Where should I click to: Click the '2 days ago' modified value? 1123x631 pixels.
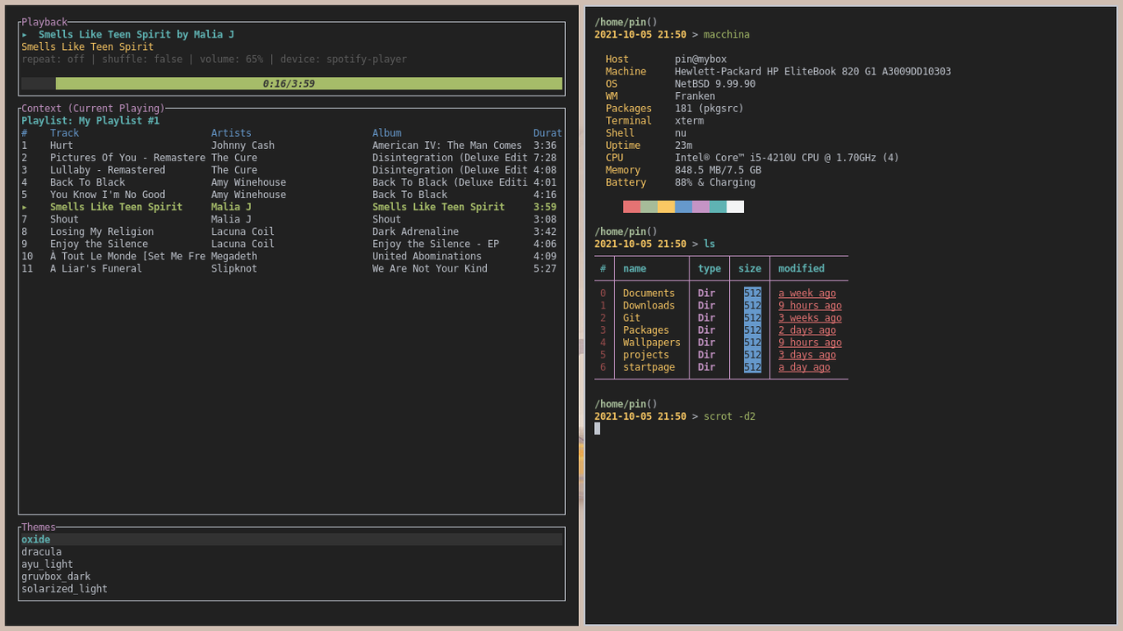coord(807,330)
